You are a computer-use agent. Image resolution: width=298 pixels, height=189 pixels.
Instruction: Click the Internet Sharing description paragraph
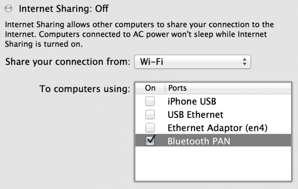pyautogui.click(x=139, y=24)
